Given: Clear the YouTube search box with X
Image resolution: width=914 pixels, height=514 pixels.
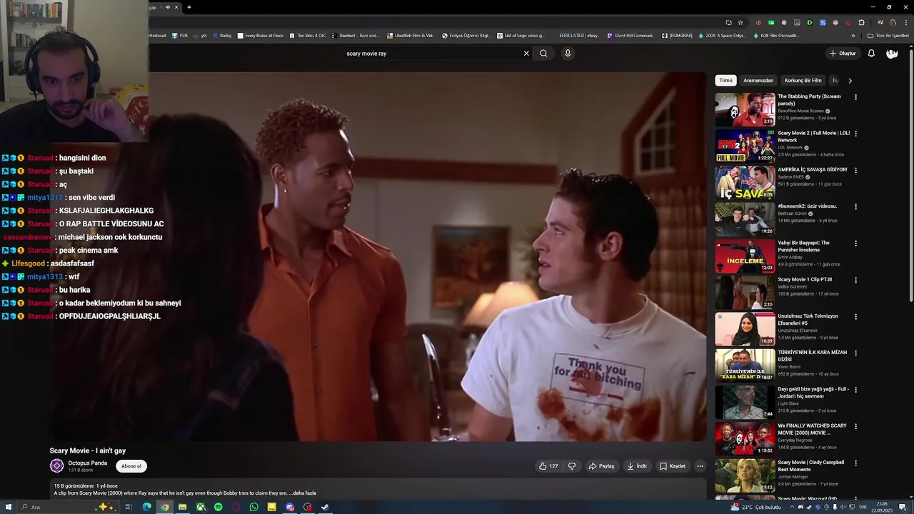Looking at the screenshot, I should pyautogui.click(x=526, y=54).
